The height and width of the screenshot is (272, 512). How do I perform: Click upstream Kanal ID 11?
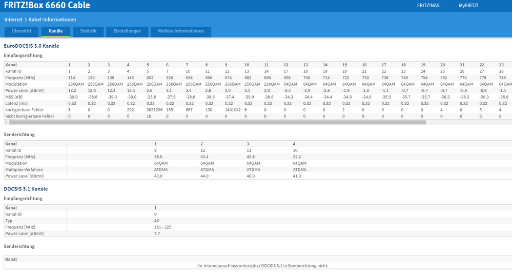point(249,150)
